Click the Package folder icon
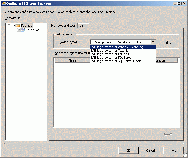 coord(18,26)
